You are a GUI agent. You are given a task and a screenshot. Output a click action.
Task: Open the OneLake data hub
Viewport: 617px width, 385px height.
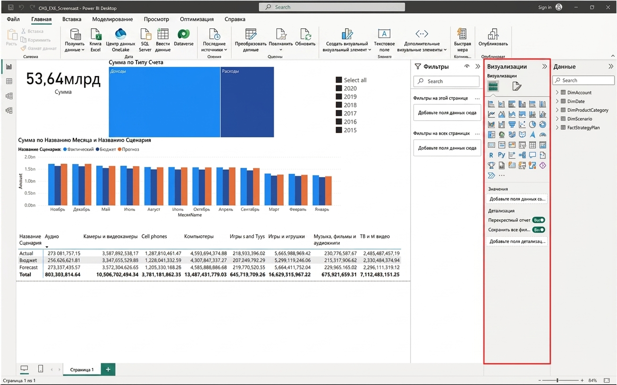click(x=120, y=40)
